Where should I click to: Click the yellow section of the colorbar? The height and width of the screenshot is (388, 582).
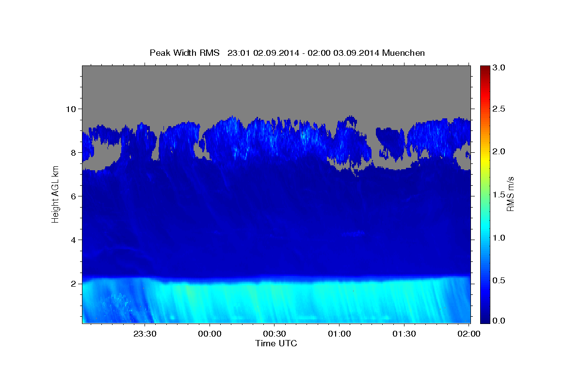[x=485, y=156]
